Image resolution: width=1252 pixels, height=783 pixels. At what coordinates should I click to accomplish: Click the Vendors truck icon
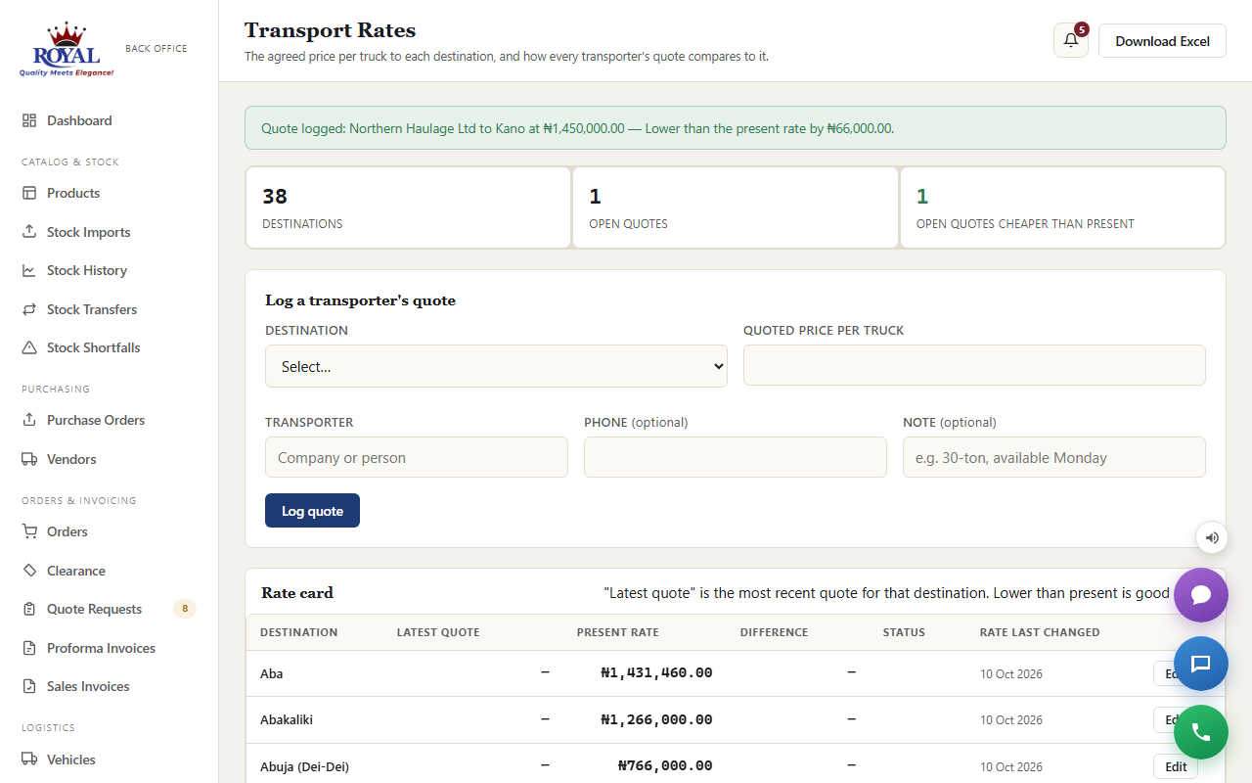point(29,459)
